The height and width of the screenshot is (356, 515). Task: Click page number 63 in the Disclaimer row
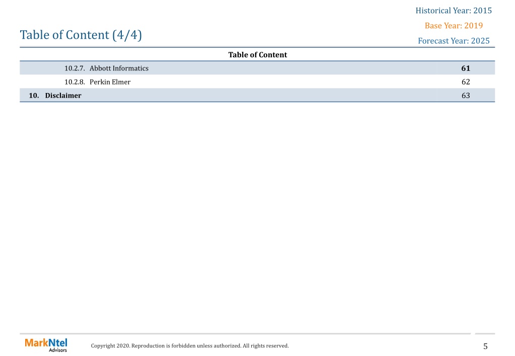pos(466,96)
